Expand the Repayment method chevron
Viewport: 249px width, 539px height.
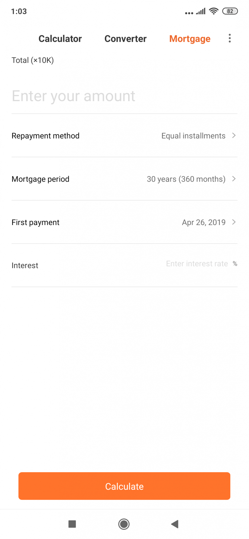click(234, 135)
